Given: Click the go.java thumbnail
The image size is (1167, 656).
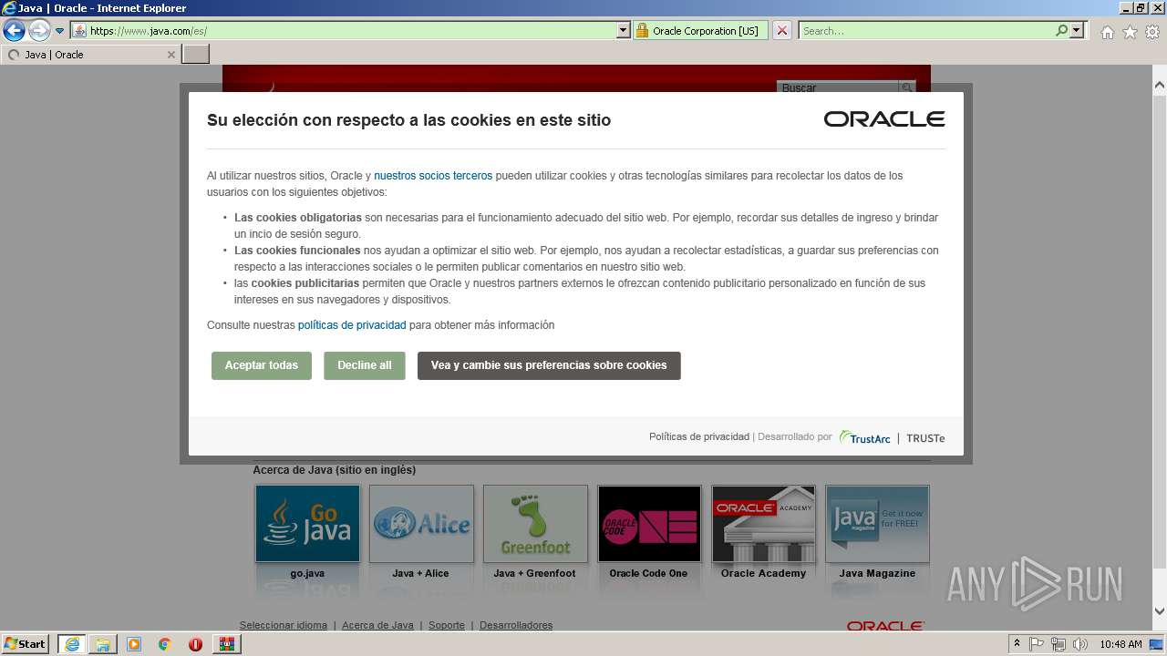Looking at the screenshot, I should (307, 524).
